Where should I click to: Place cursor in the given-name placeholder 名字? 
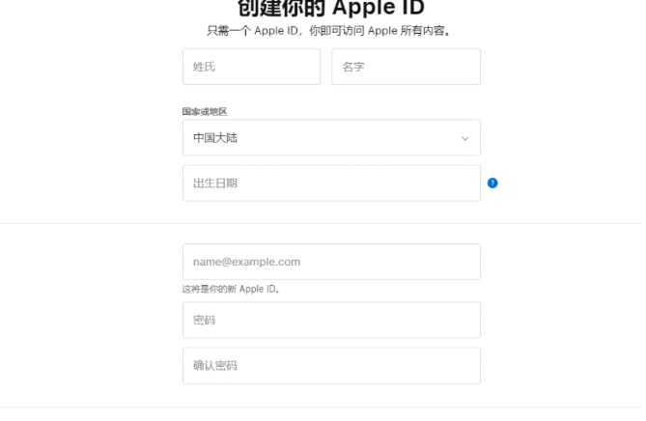[x=407, y=67]
